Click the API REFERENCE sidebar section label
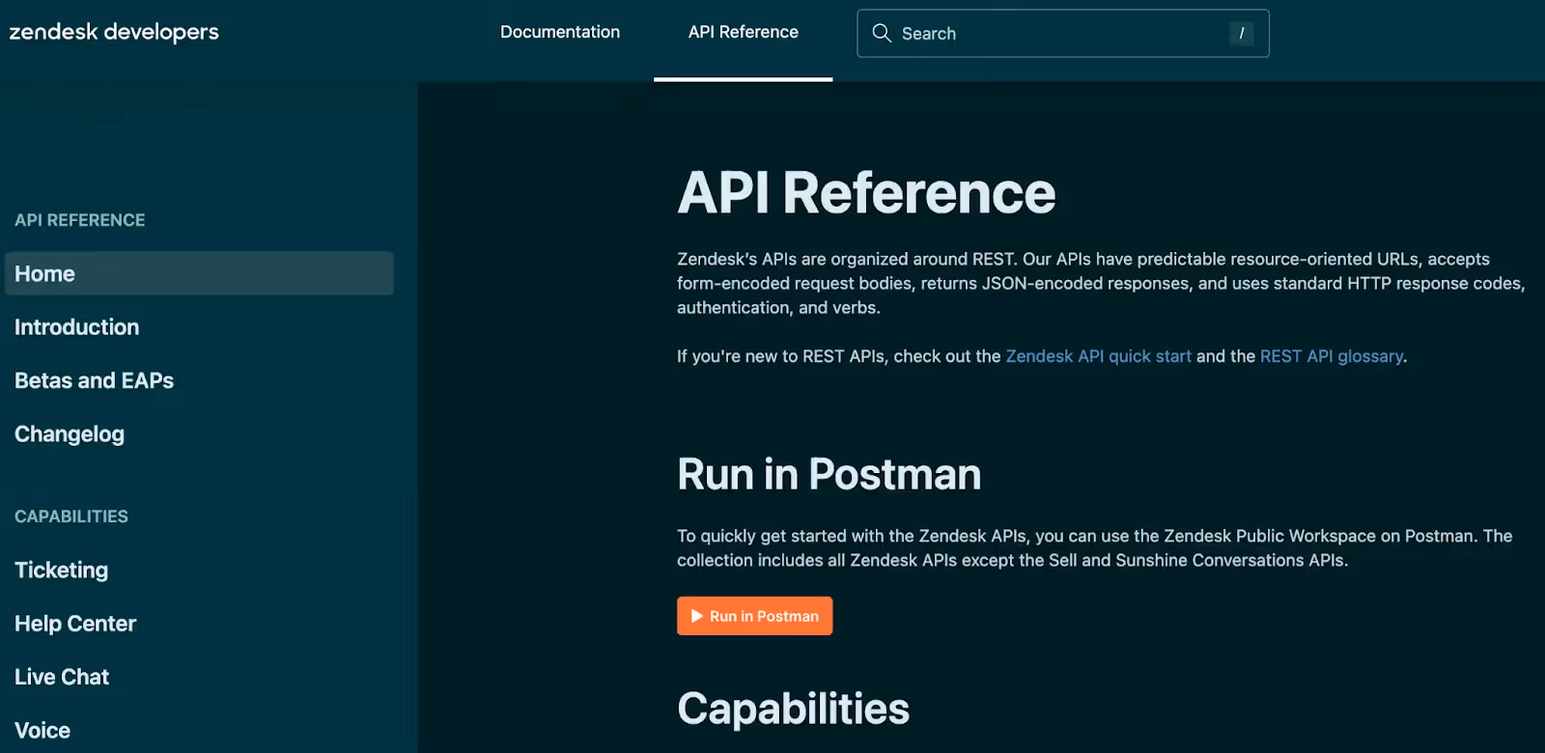The width and height of the screenshot is (1545, 753). [x=80, y=220]
